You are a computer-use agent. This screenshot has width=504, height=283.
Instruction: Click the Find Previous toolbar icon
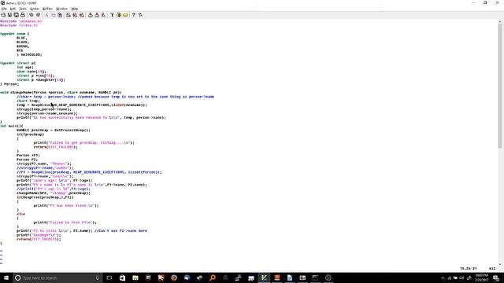click(x=82, y=15)
